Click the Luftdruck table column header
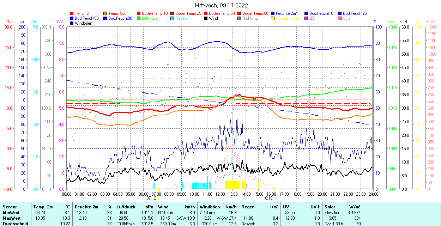The width and height of the screenshot is (441, 226). (x=126, y=207)
